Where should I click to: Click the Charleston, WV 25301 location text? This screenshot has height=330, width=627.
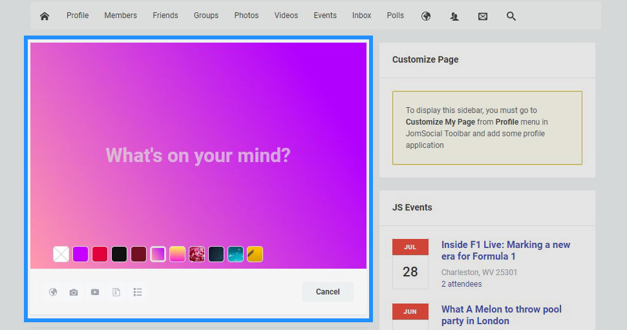pos(479,273)
